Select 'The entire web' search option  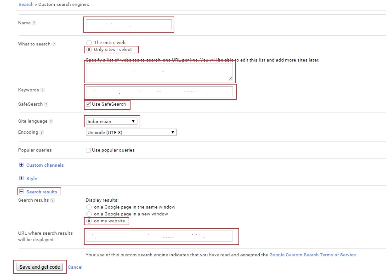click(x=89, y=42)
